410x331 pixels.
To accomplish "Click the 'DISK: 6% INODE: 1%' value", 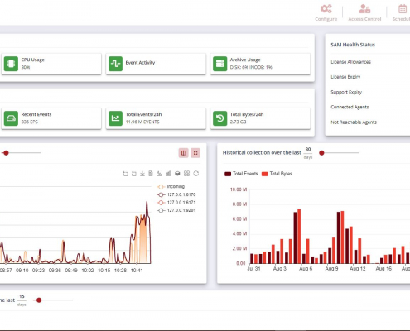I will 251,67.
